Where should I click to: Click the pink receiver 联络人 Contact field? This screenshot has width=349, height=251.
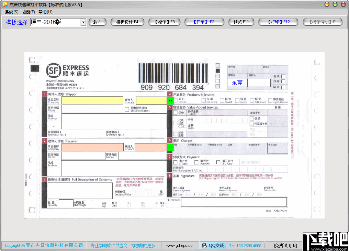tap(151, 147)
